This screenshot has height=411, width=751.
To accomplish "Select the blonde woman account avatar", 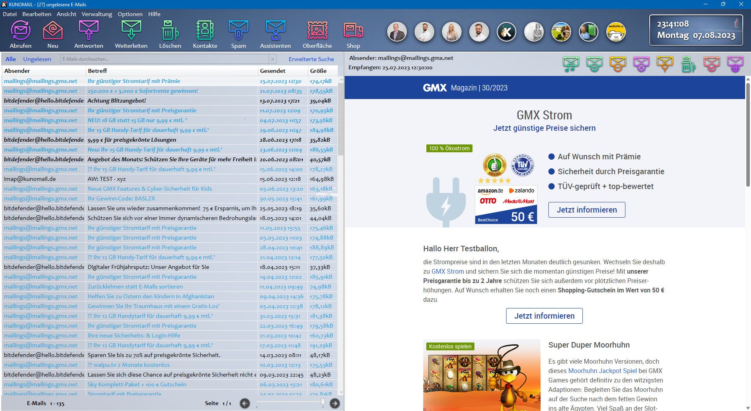I will coord(452,32).
